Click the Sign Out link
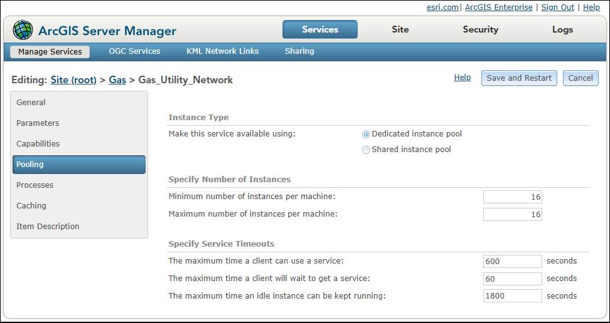610x323 pixels. (558, 7)
